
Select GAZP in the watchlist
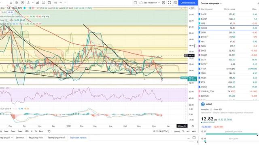click(229, 14)
